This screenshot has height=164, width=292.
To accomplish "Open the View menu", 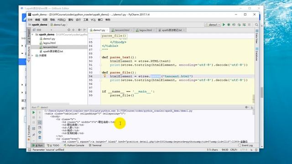I will (45, 20).
